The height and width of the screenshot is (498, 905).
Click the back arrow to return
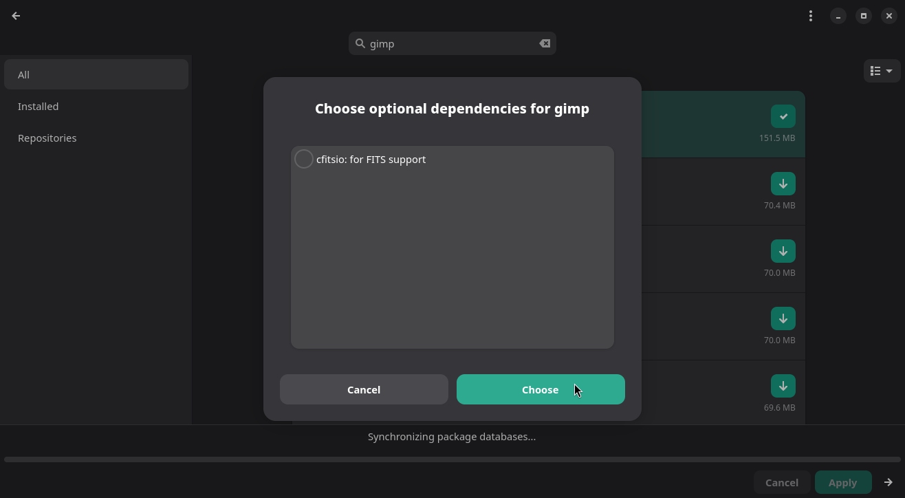pyautogui.click(x=16, y=16)
